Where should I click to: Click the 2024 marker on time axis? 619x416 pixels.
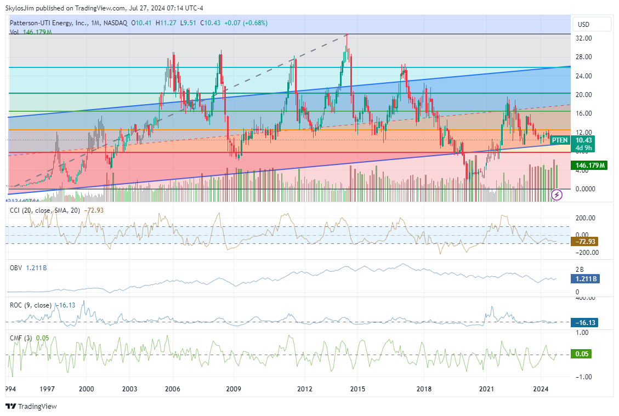pyautogui.click(x=541, y=389)
